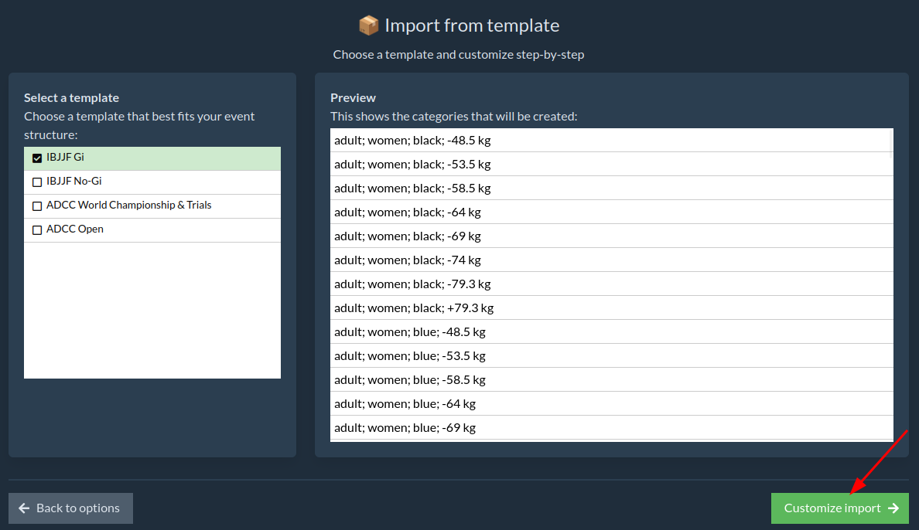Image resolution: width=919 pixels, height=530 pixels.
Task: Select the ADCC Open template row
Action: (152, 229)
